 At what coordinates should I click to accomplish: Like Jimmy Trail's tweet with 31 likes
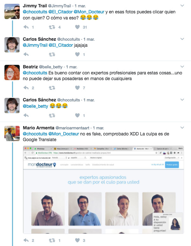(77, 27)
